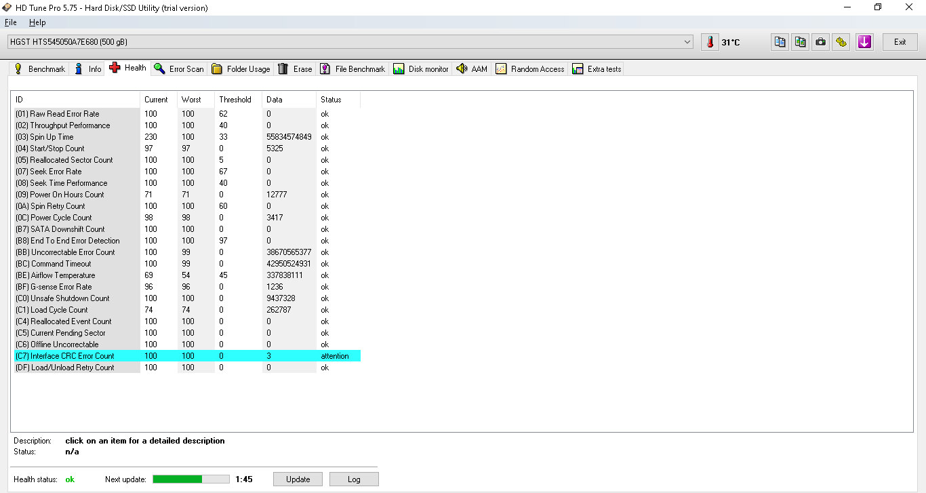Select Seek Time Performance attribute

coord(187,183)
